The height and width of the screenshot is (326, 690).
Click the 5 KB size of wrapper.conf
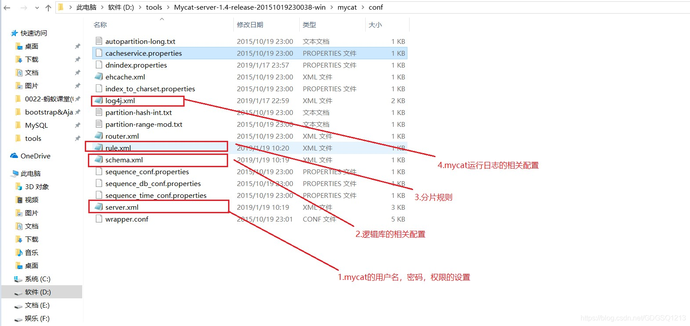click(398, 219)
